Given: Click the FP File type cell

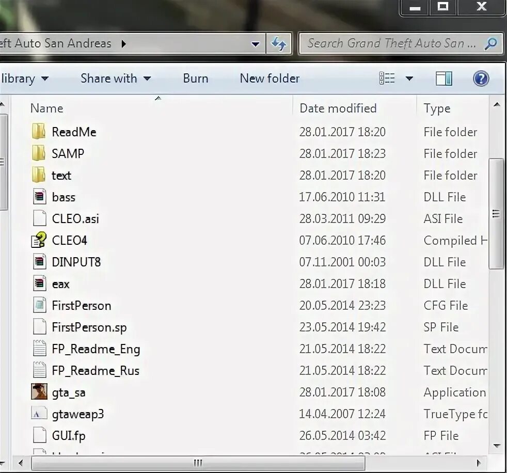Looking at the screenshot, I should [x=441, y=435].
